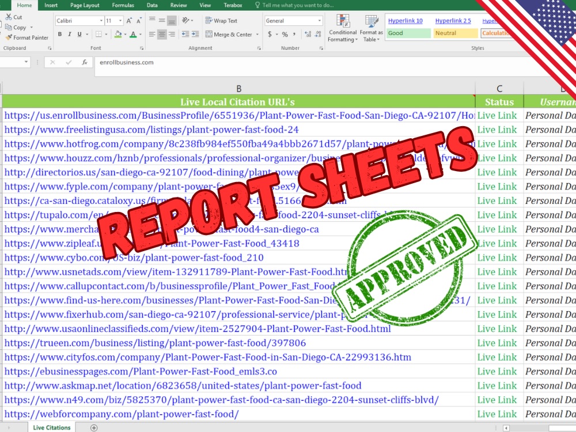Click the Decrease Indent icon
Screen dimensions: 576x432
[x=185, y=34]
